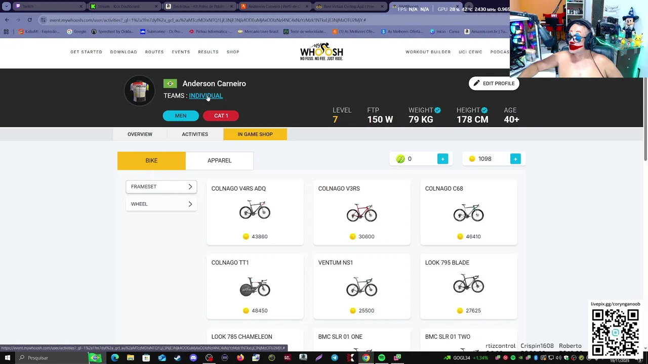Click the 25500 coin price
Image resolution: width=648 pixels, height=364 pixels.
tap(366, 310)
